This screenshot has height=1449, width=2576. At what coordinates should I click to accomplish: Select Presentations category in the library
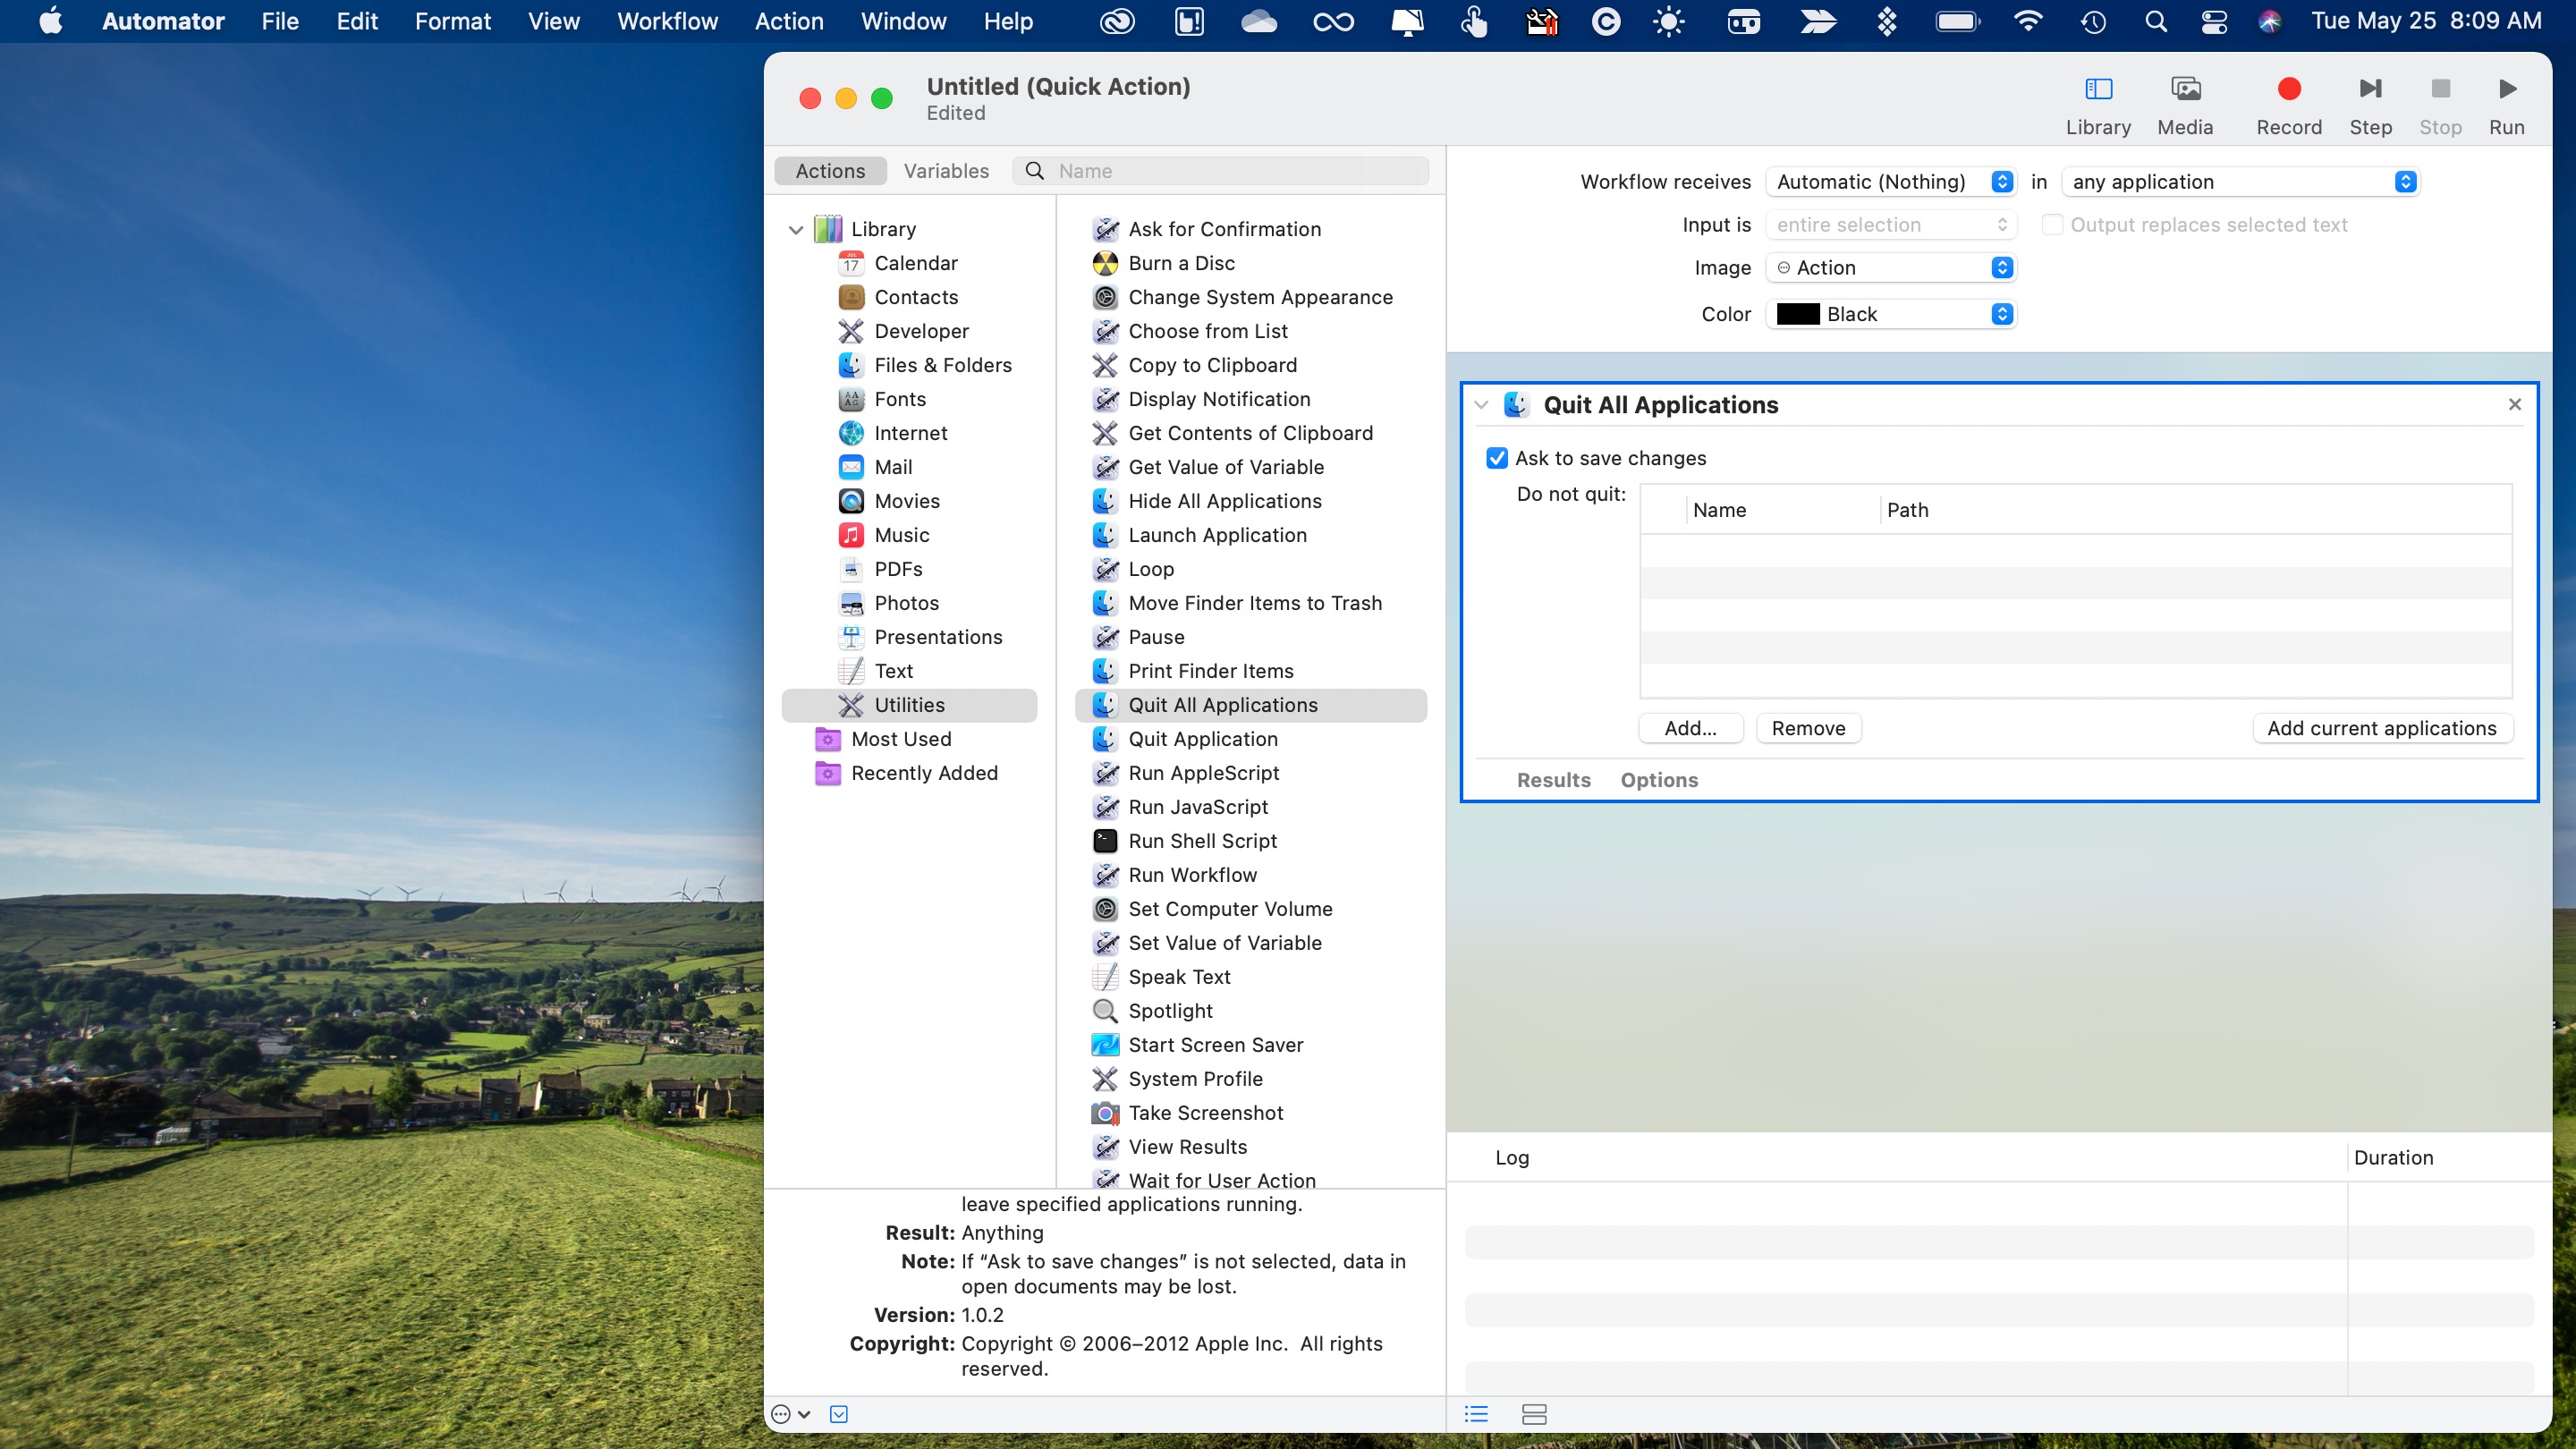(x=937, y=637)
